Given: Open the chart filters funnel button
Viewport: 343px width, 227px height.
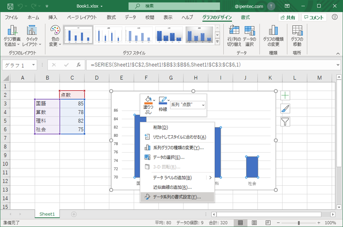Looking at the screenshot, I should point(285,122).
